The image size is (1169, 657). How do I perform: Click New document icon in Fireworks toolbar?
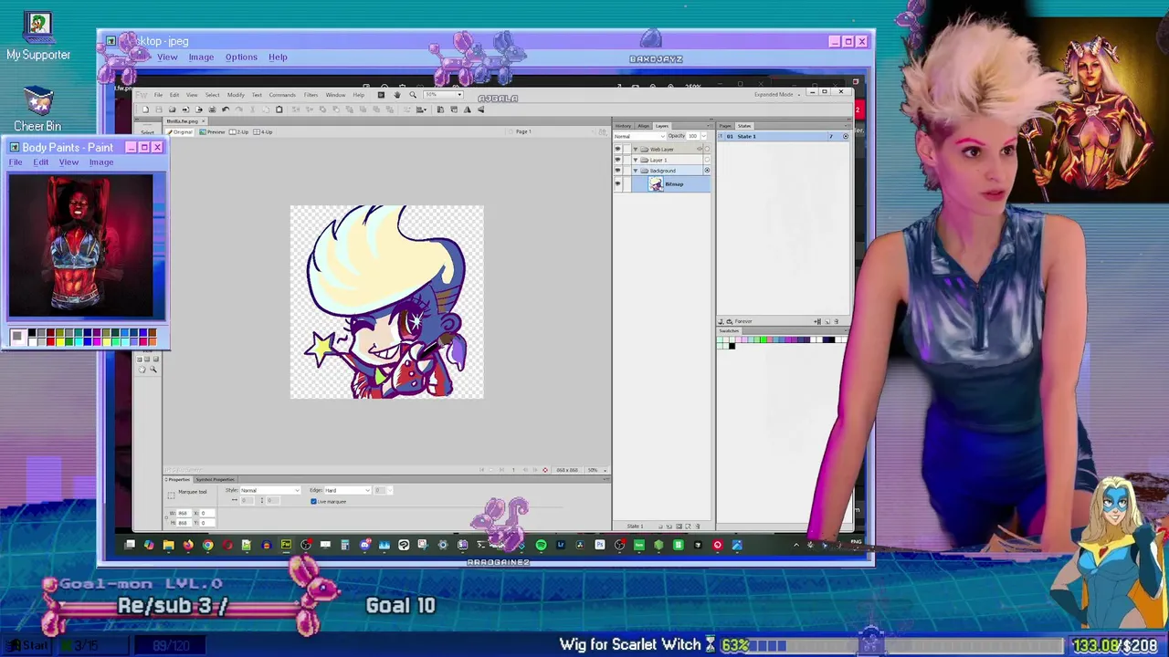coord(145,109)
